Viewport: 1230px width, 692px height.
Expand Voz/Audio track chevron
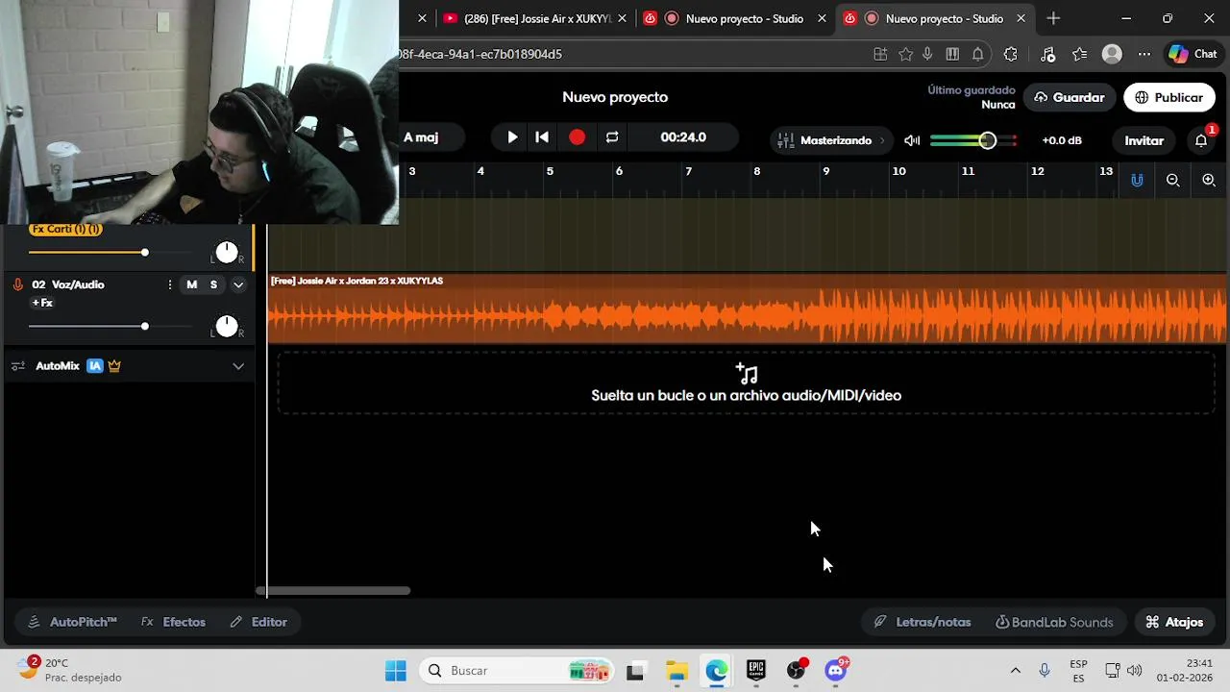click(x=238, y=284)
